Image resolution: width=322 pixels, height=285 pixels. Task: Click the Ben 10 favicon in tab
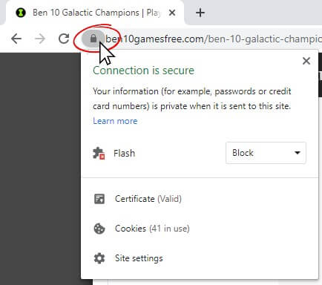(x=21, y=13)
